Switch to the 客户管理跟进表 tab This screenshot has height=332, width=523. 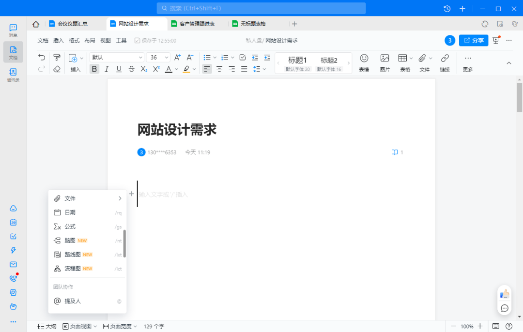pyautogui.click(x=197, y=24)
